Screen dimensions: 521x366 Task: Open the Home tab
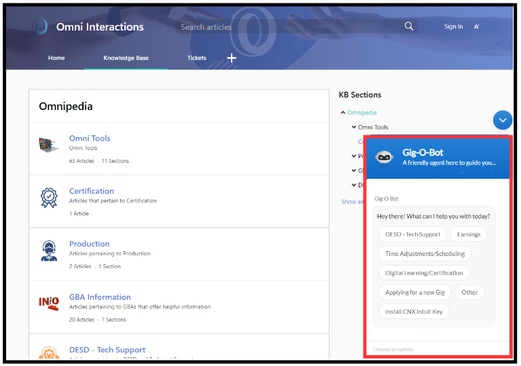click(56, 58)
